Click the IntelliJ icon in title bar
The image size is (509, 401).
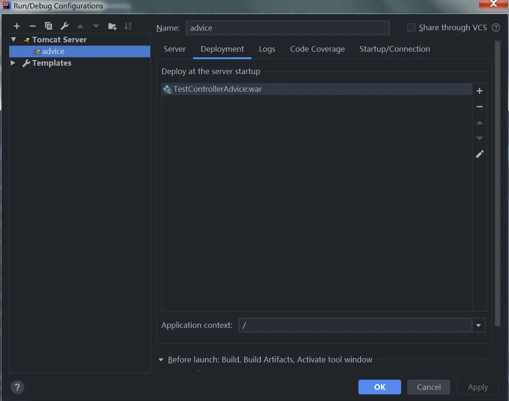7,6
